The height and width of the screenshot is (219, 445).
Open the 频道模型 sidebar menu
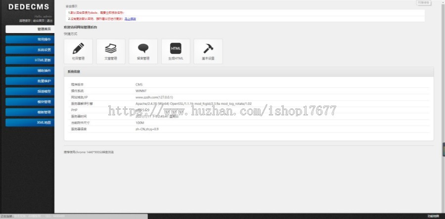[30, 91]
